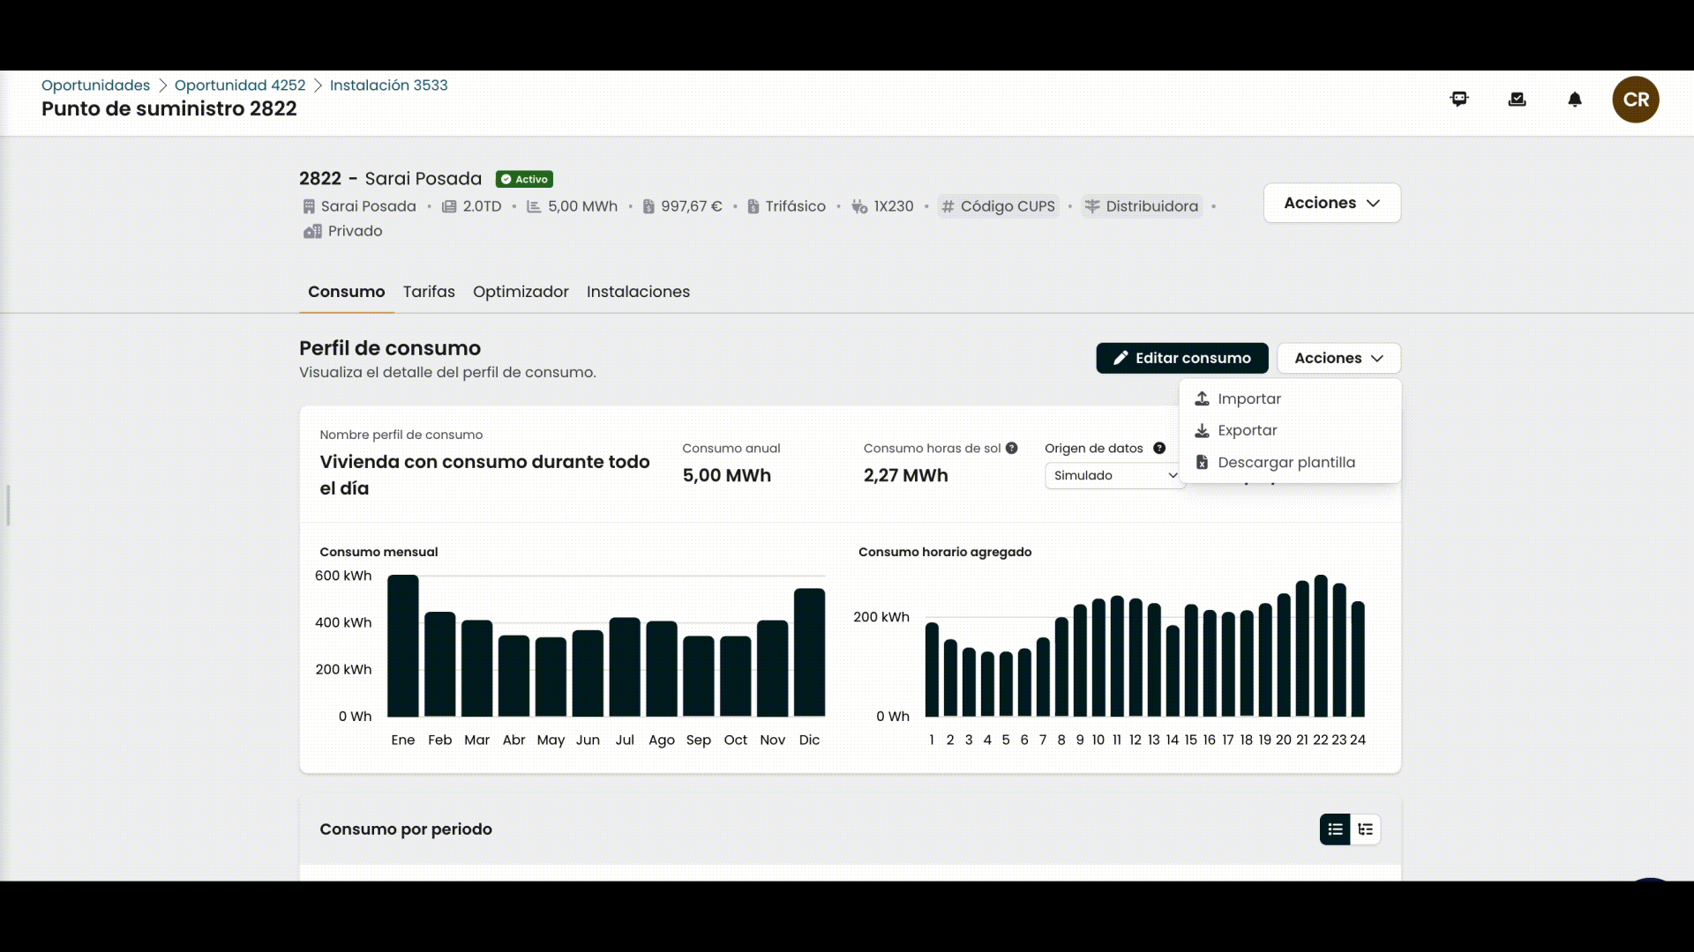Collapse the Acciones menu next to Editar consumo
This screenshot has height=952, width=1694.
click(x=1339, y=358)
